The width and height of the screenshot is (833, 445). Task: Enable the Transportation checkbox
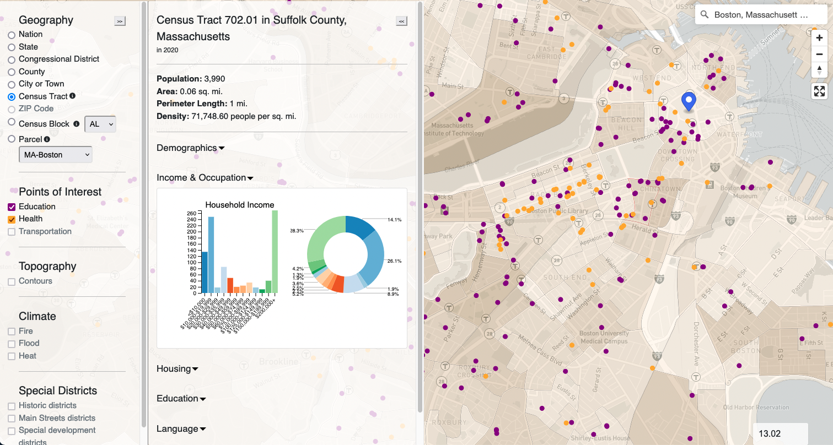click(12, 232)
